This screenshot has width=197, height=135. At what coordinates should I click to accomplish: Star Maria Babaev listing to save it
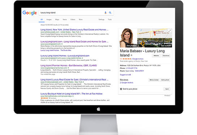coord(132,55)
